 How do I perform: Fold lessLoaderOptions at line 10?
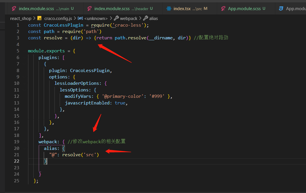[24, 83]
